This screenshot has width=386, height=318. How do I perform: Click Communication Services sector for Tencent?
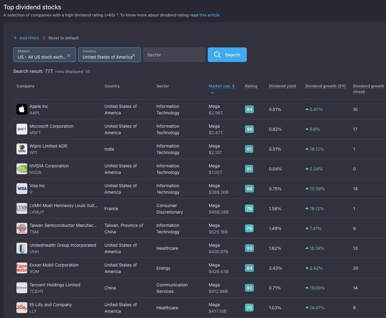click(172, 288)
